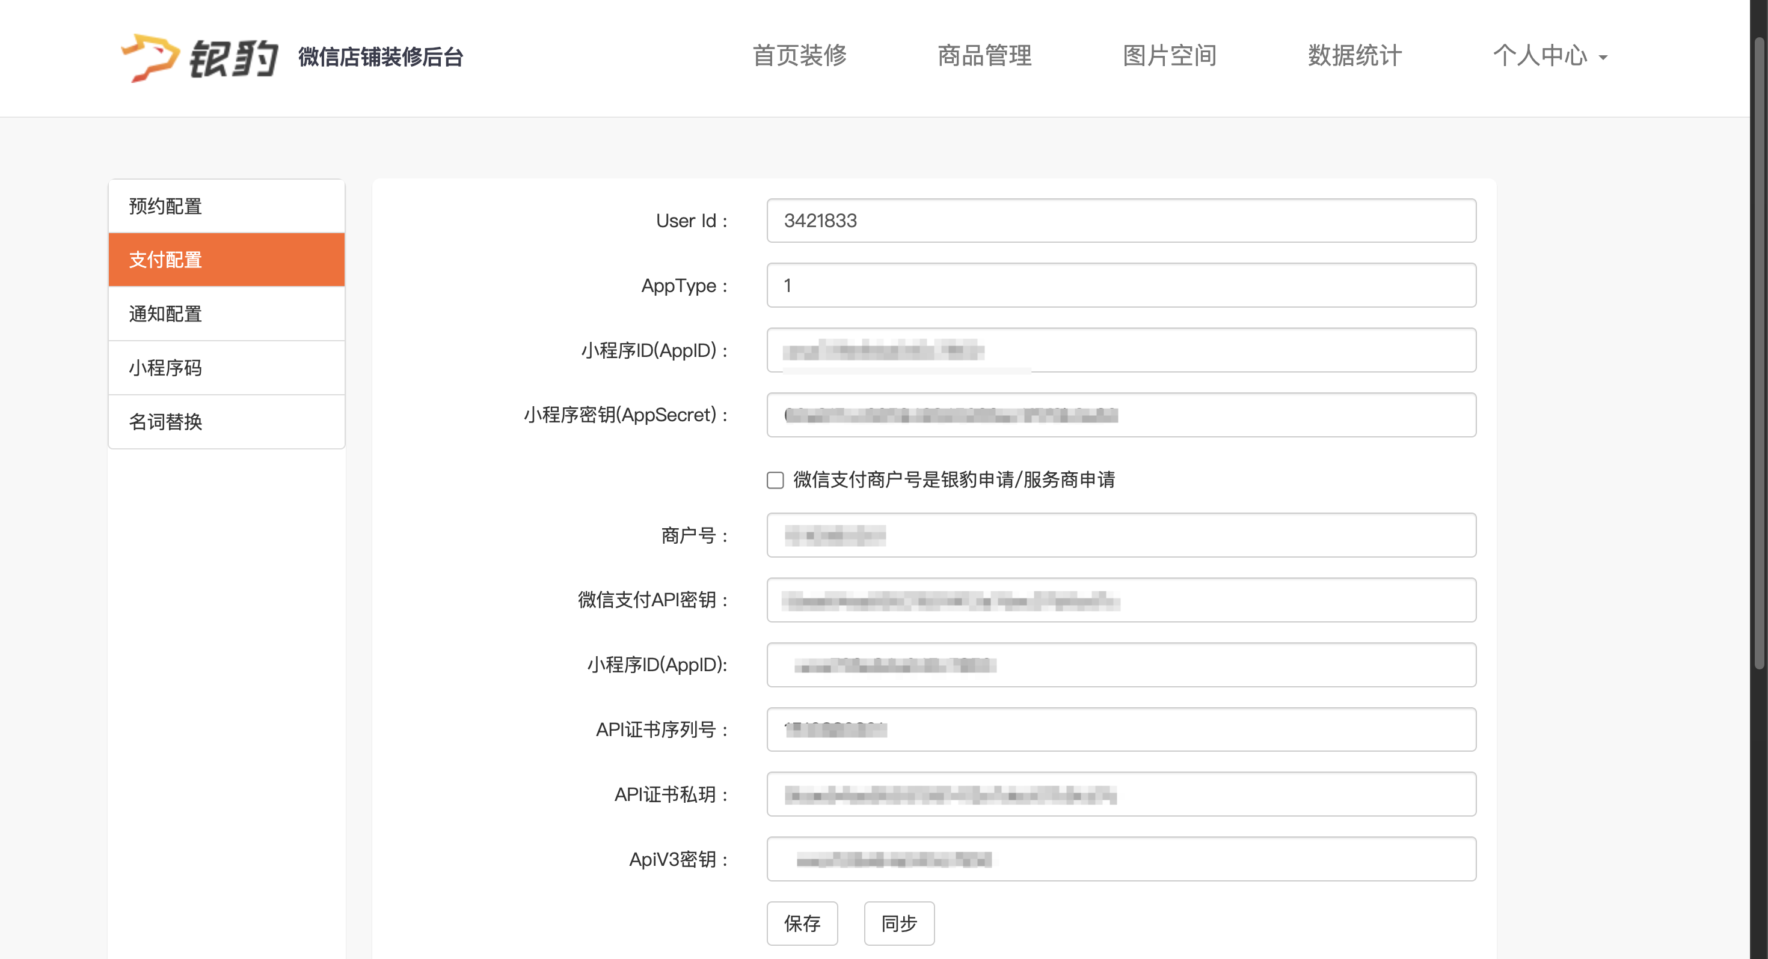Open the 首页装修 menu

pyautogui.click(x=800, y=55)
